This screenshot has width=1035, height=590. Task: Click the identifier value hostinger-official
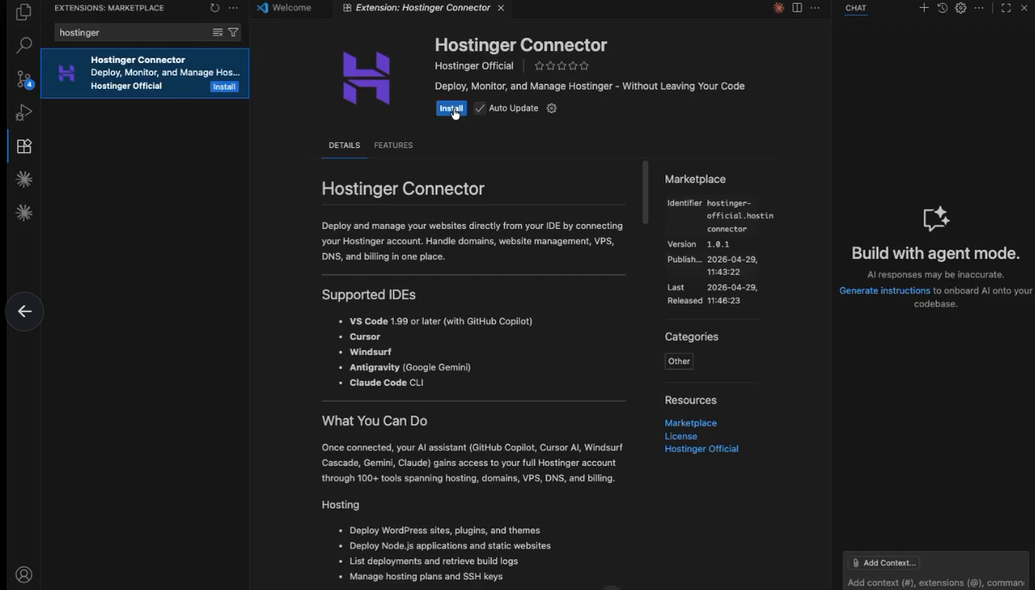click(x=740, y=216)
